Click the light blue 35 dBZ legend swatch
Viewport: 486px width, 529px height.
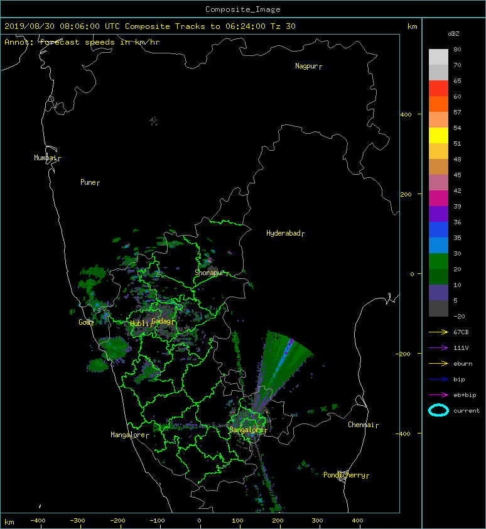tap(438, 245)
